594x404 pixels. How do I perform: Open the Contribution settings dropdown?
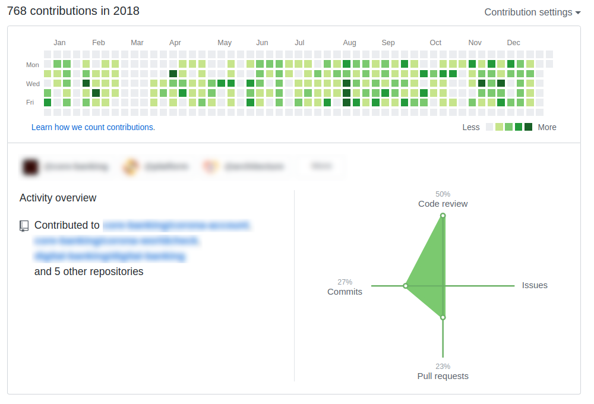pos(532,12)
